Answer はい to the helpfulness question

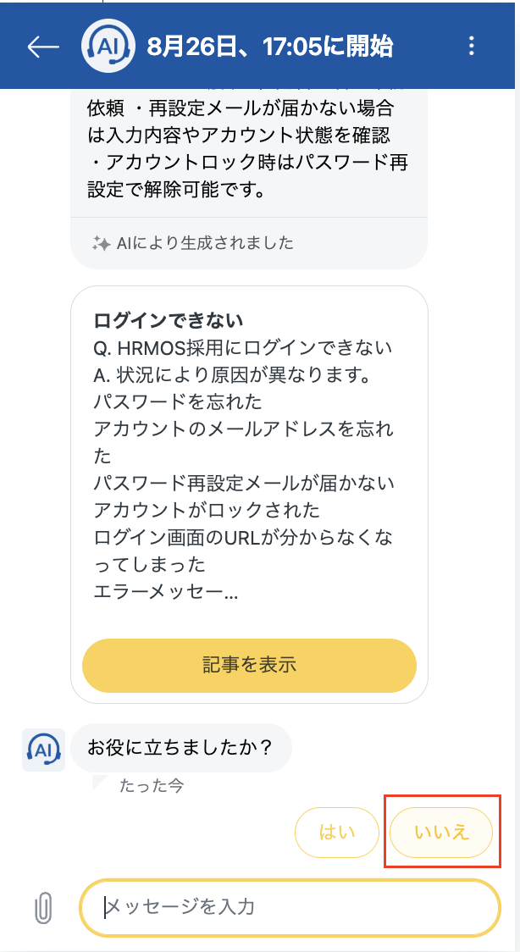[336, 832]
